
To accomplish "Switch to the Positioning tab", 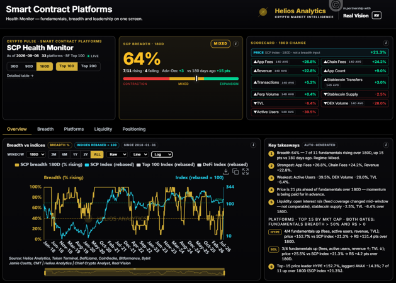I will (x=134, y=129).
